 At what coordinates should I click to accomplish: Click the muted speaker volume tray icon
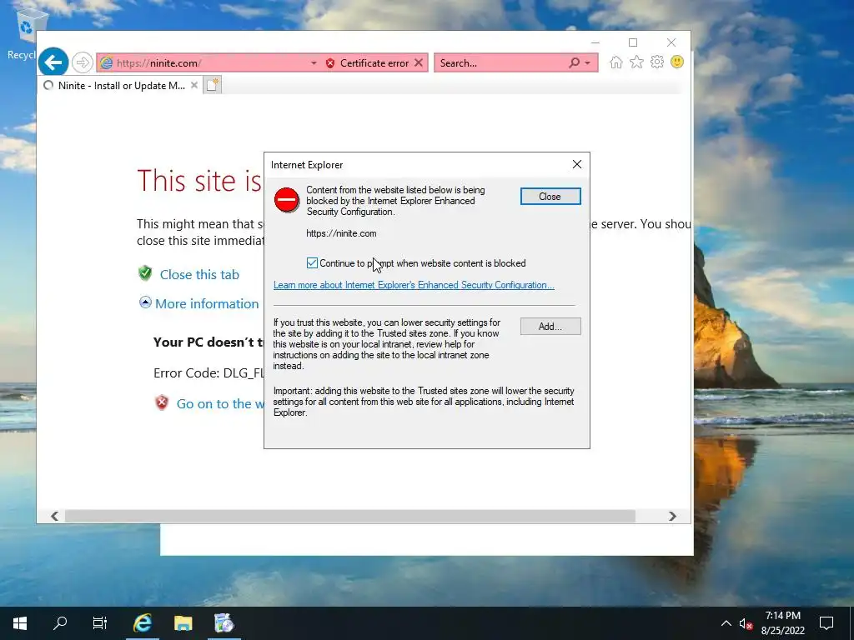[x=746, y=624]
